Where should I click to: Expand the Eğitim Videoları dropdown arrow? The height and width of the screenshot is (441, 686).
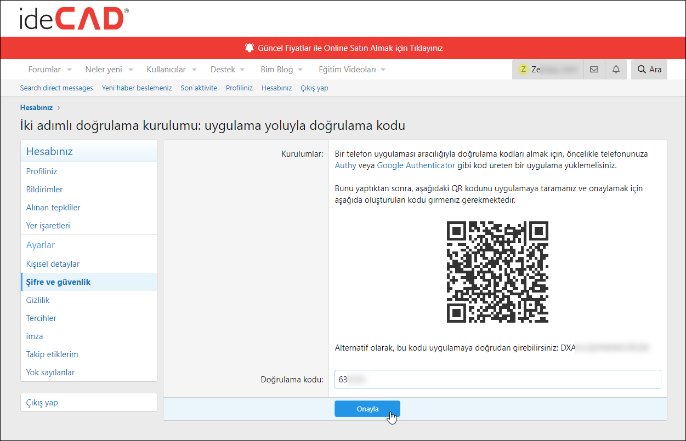[383, 70]
